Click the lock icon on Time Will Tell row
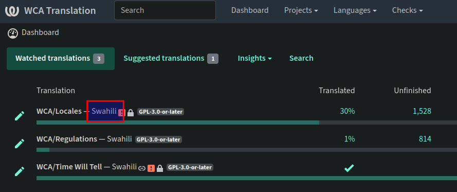This screenshot has height=192, width=457. pyautogui.click(x=160, y=168)
